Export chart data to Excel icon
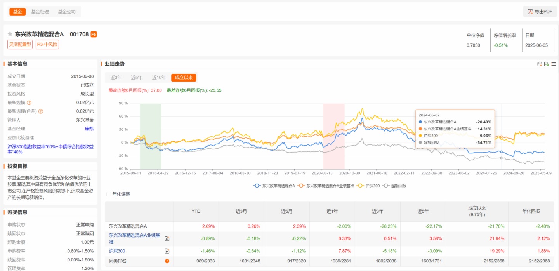 point(547,64)
